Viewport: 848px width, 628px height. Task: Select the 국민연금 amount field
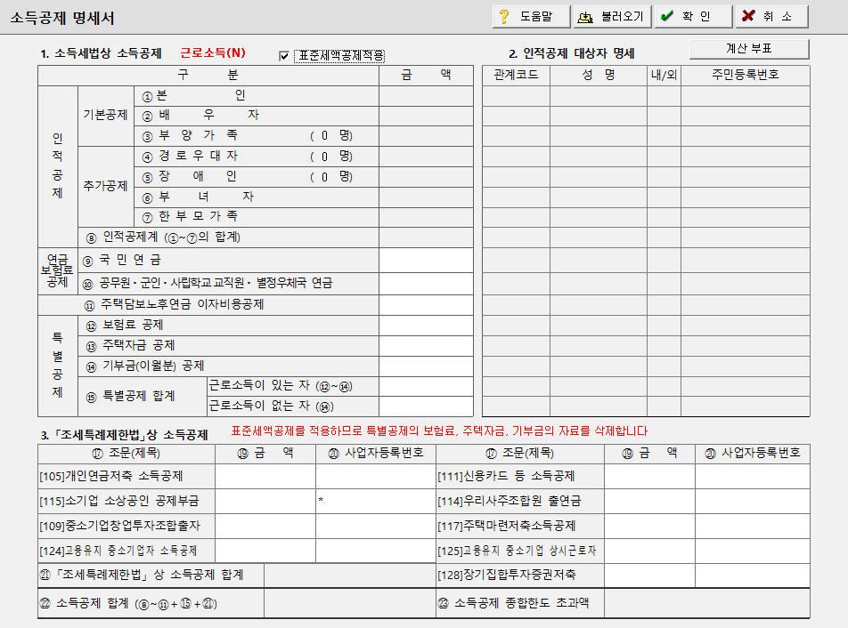(426, 261)
